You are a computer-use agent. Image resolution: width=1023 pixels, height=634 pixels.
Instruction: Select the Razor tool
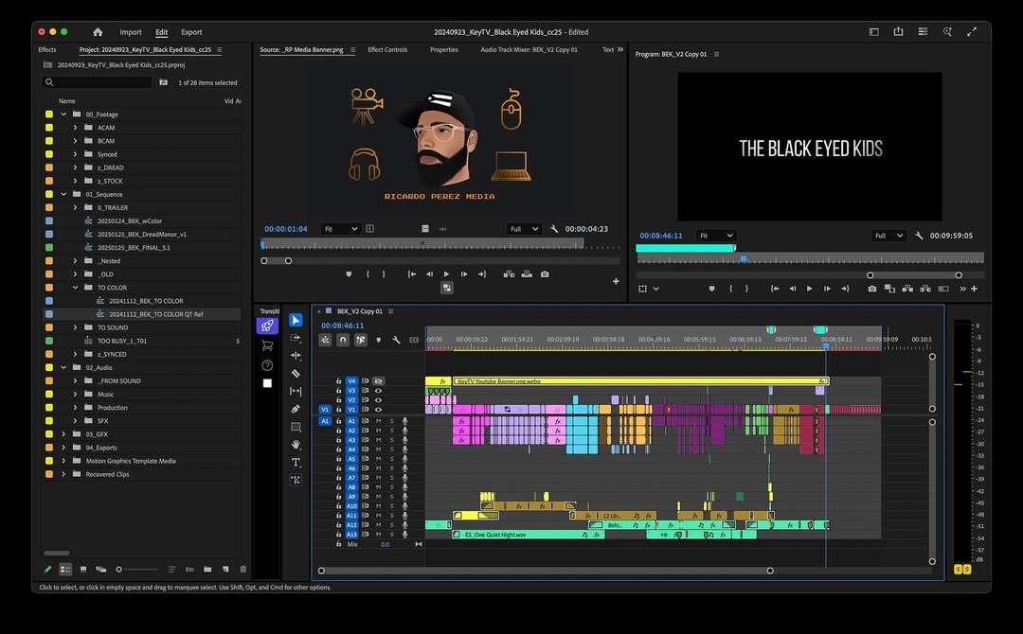click(296, 374)
